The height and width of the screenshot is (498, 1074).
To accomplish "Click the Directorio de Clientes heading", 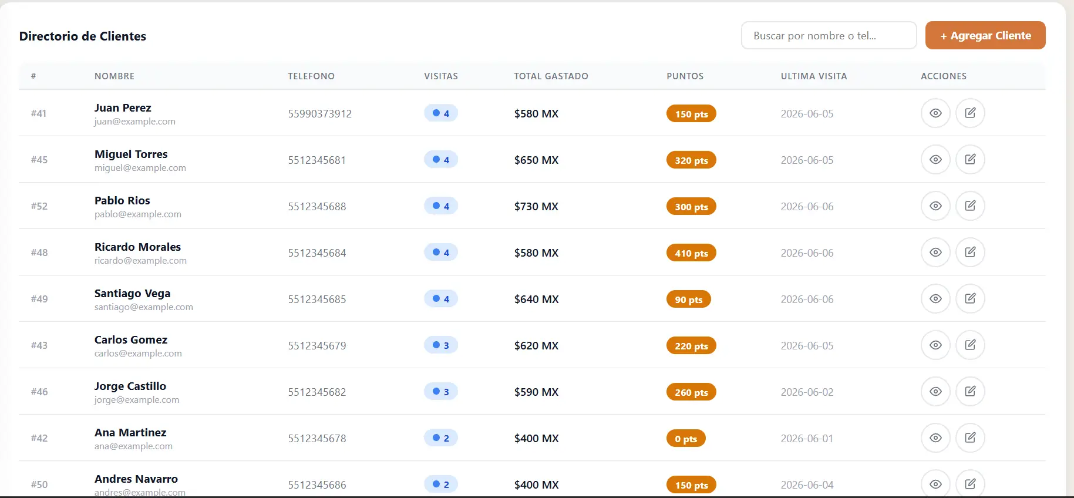I will click(x=83, y=36).
